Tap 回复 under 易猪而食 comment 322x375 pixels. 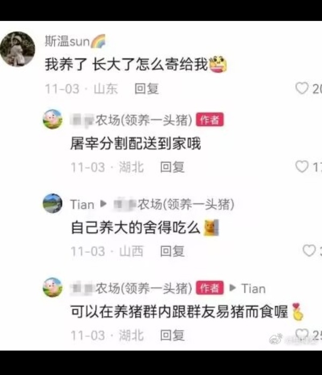click(172, 335)
